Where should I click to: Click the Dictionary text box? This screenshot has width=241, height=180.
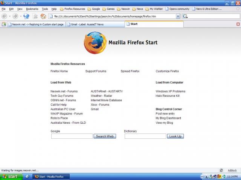point(145,136)
